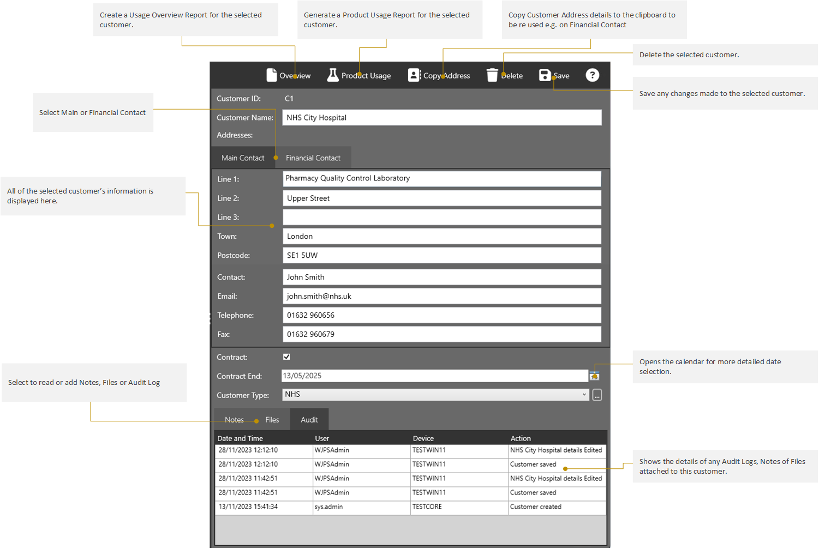Toggle the Contract checkbox
This screenshot has width=819, height=549.
pos(286,357)
